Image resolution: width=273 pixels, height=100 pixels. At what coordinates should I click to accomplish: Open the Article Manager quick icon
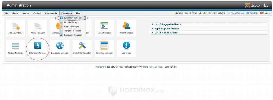tap(38, 28)
